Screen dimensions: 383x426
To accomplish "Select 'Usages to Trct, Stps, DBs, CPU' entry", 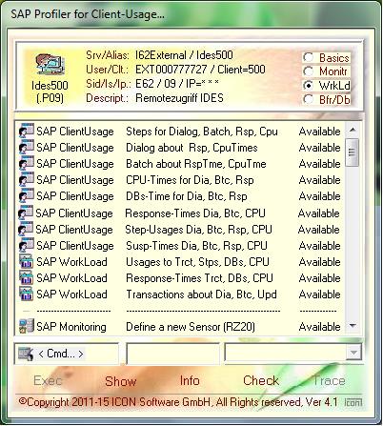I will (x=197, y=262).
